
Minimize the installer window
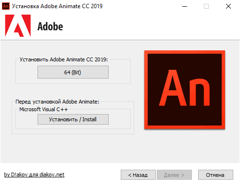(x=185, y=6)
